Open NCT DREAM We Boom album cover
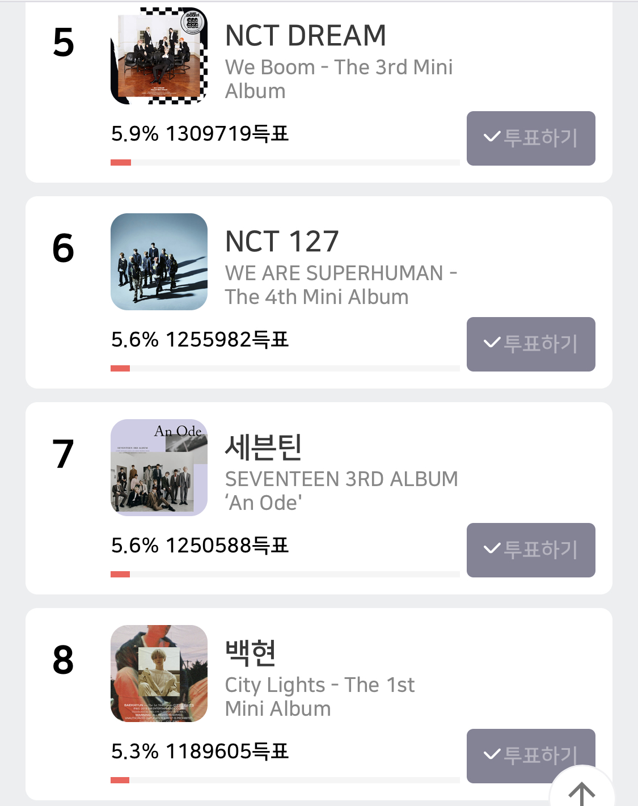This screenshot has width=638, height=806. pos(159,56)
